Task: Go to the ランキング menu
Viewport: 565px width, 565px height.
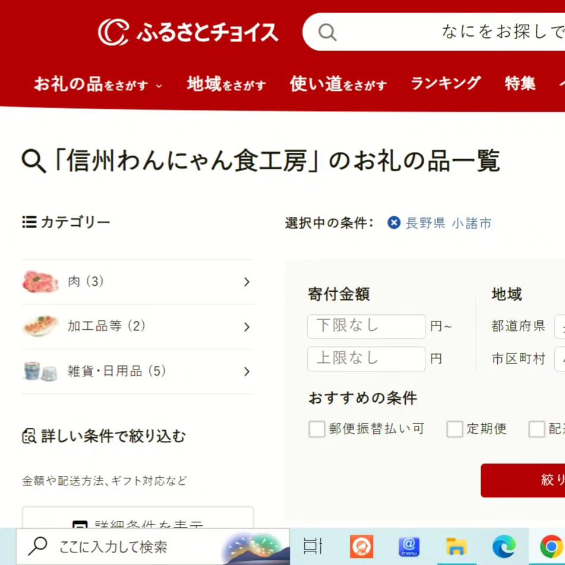Action: pyautogui.click(x=446, y=84)
